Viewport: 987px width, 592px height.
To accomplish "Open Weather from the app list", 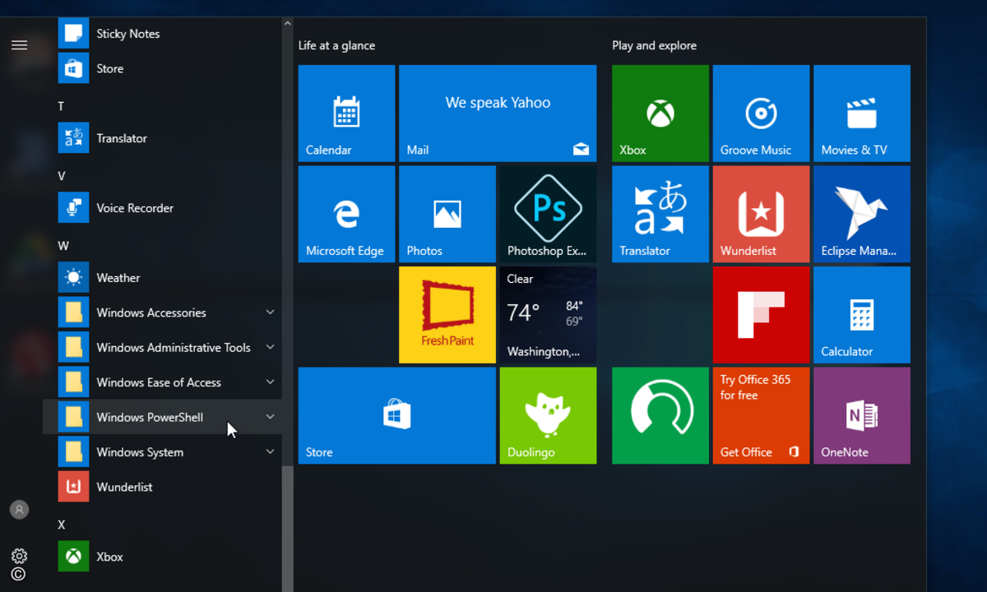I will tap(162, 278).
